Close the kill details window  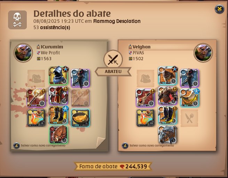coord(219,9)
